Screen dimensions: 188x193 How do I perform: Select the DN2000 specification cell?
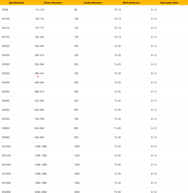tap(6, 192)
